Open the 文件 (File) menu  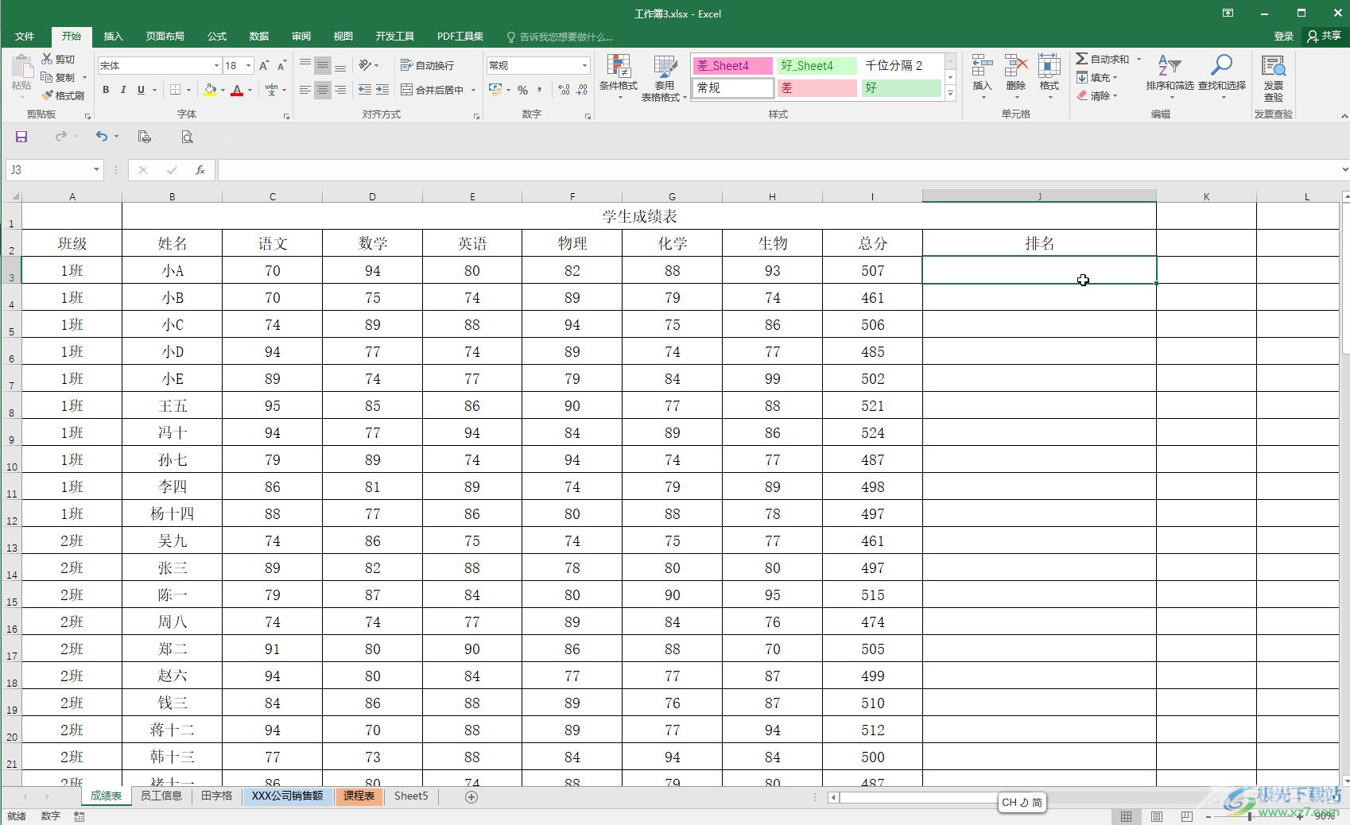25,36
